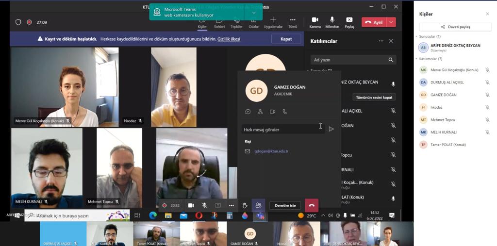Expand the Microsoft Teams webcam notification chevron
This screenshot has width=497, height=246.
coord(253,12)
